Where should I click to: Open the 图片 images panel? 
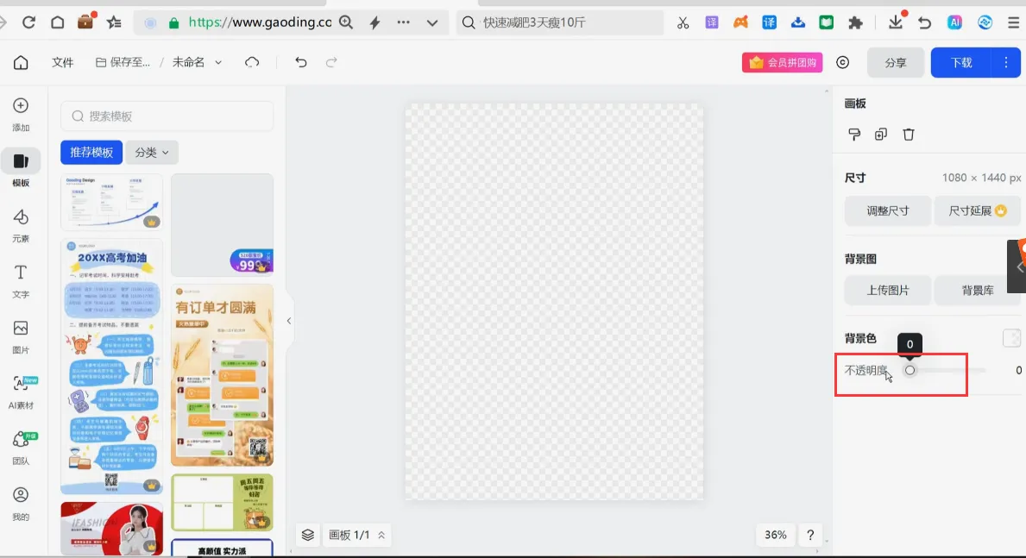coord(21,337)
